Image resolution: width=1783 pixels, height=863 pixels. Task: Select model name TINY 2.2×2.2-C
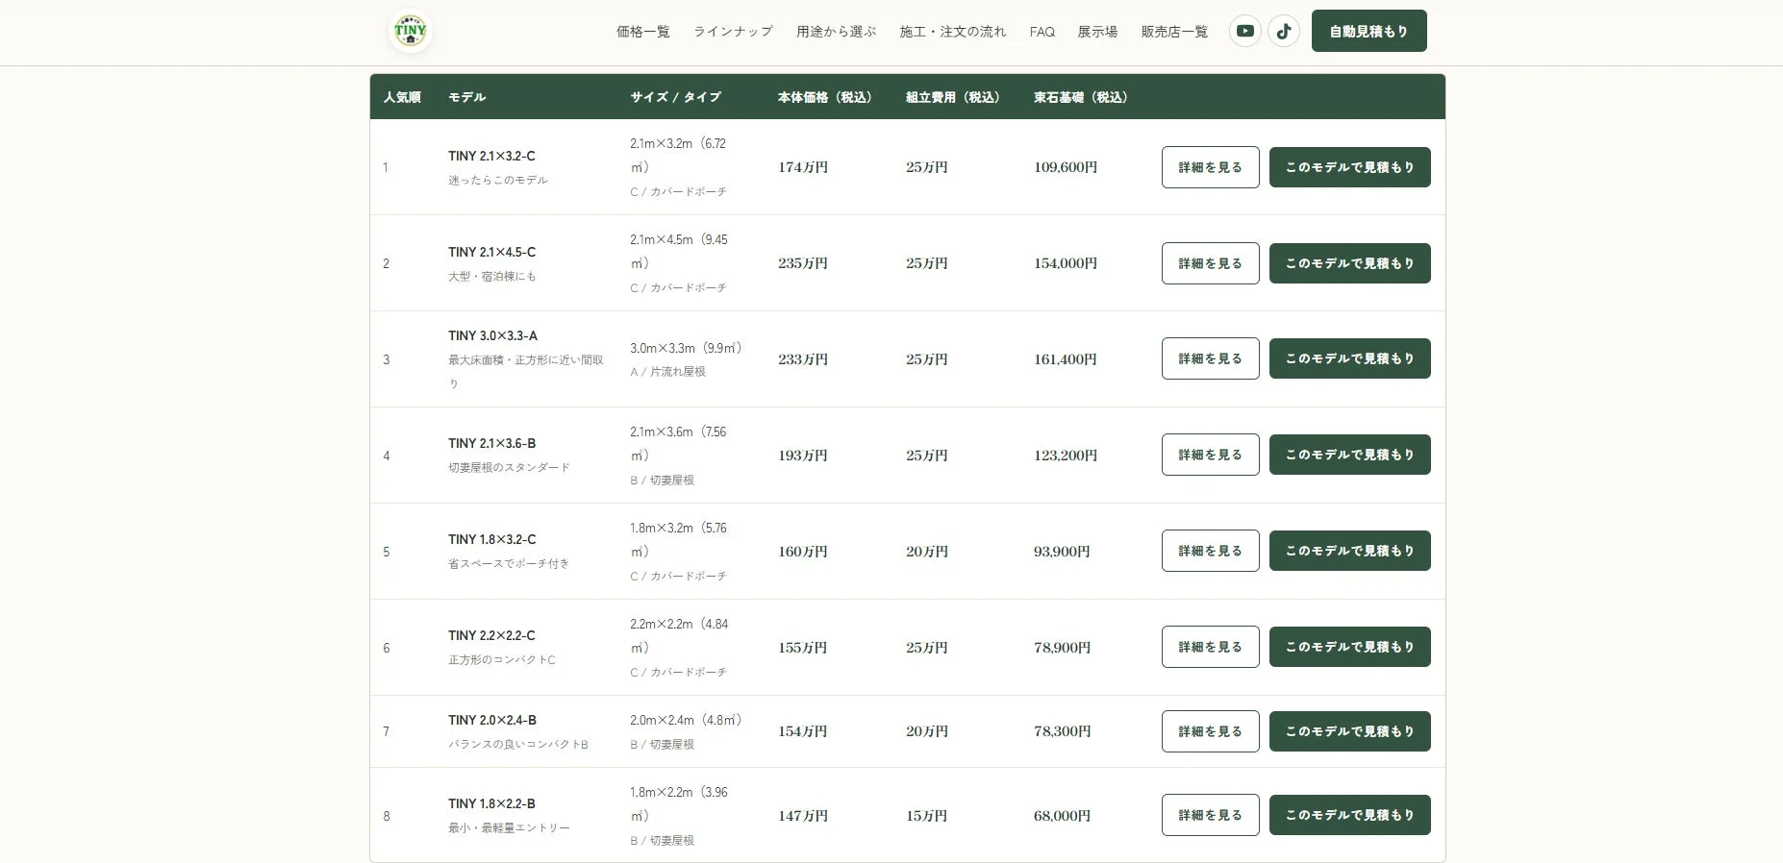[491, 635]
